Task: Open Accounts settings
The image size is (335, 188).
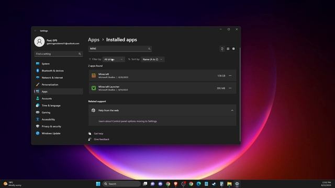Action: click(58, 99)
